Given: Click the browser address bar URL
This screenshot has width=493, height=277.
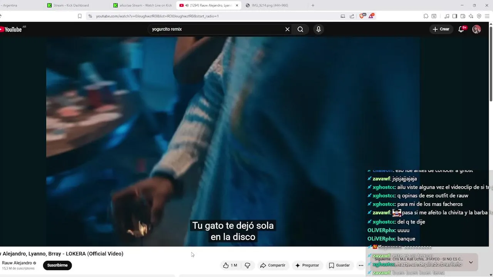Looking at the screenshot, I should [x=158, y=16].
